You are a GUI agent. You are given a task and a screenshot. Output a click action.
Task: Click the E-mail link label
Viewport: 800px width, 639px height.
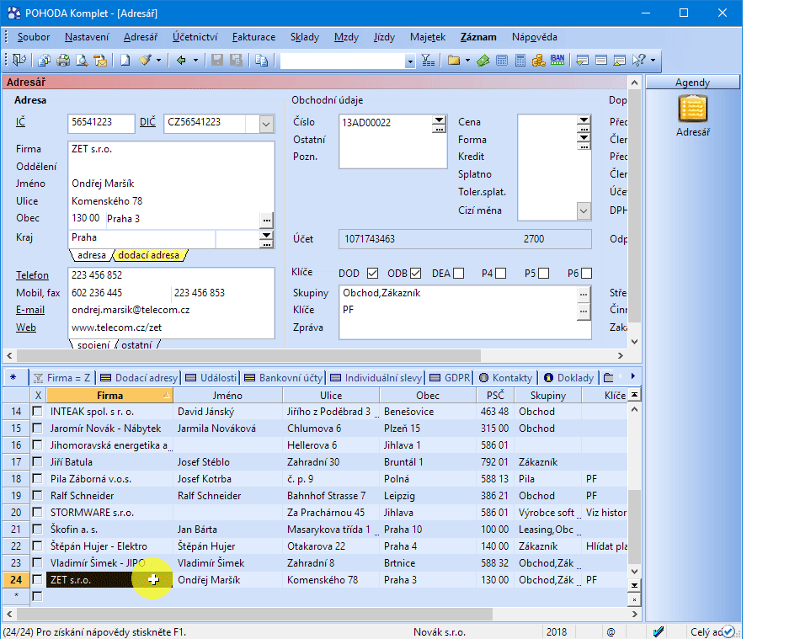pyautogui.click(x=30, y=310)
